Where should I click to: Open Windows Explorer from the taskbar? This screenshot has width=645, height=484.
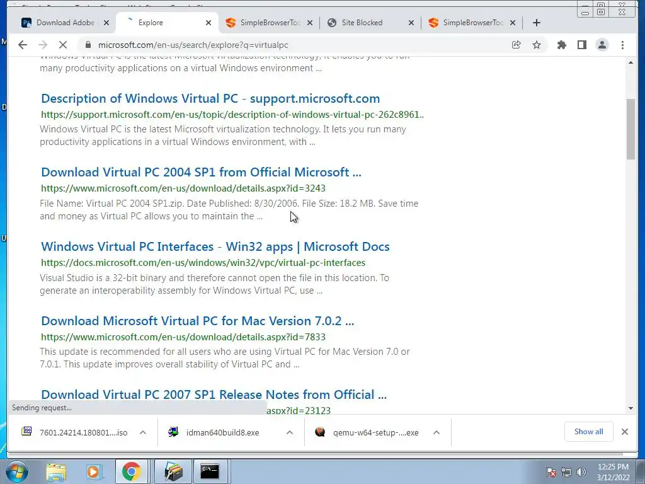[x=56, y=471]
